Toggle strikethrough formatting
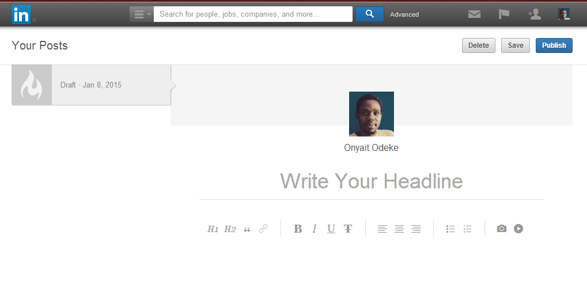The image size is (587, 292). [348, 229]
